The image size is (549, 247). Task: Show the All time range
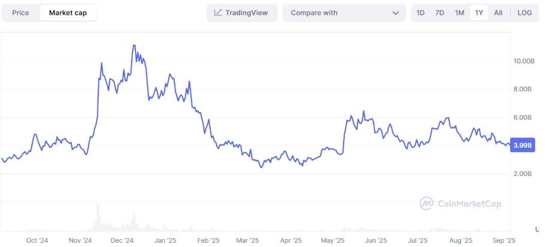click(x=498, y=13)
